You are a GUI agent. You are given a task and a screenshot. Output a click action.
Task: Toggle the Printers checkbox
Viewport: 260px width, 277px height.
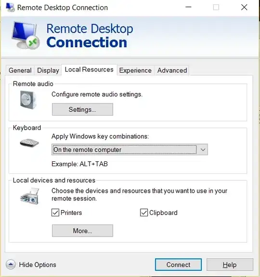click(x=55, y=212)
